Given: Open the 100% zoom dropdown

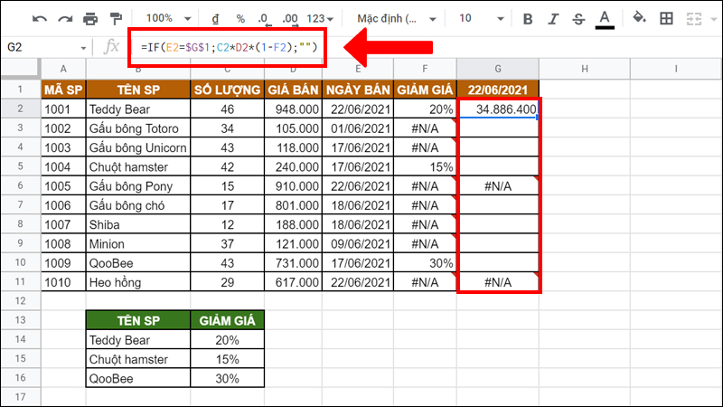Looking at the screenshot, I should [x=168, y=18].
